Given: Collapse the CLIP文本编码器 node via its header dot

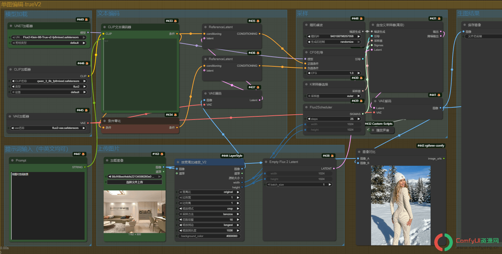Looking at the screenshot, I should point(104,27).
